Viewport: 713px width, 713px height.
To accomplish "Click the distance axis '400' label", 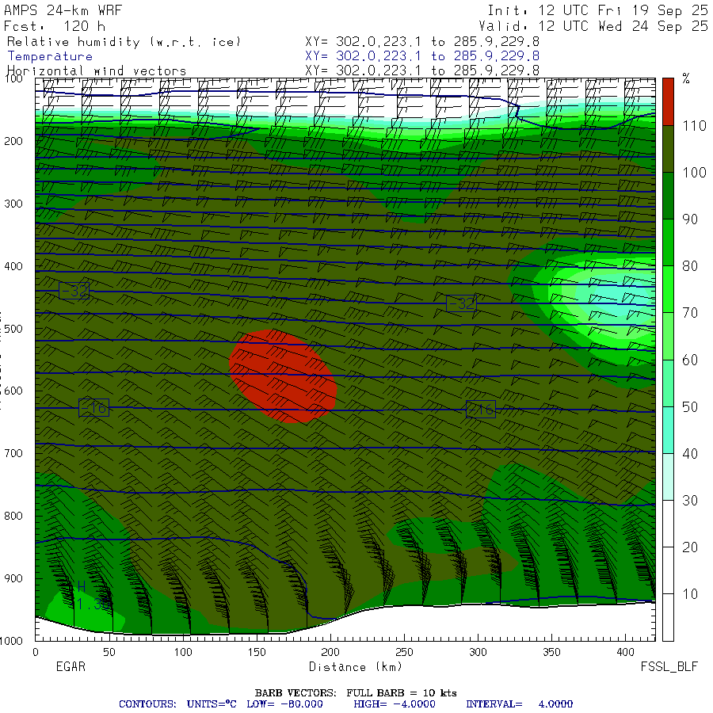I will [625, 653].
